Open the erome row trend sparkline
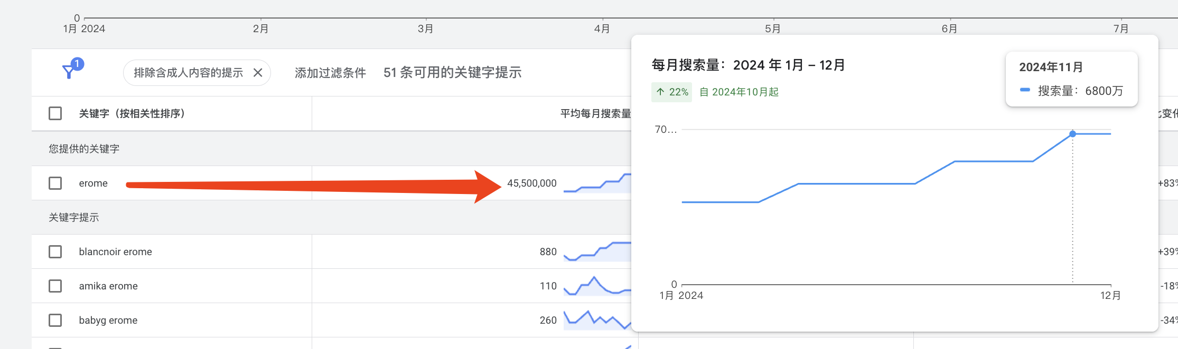1178x349 pixels. pyautogui.click(x=597, y=183)
